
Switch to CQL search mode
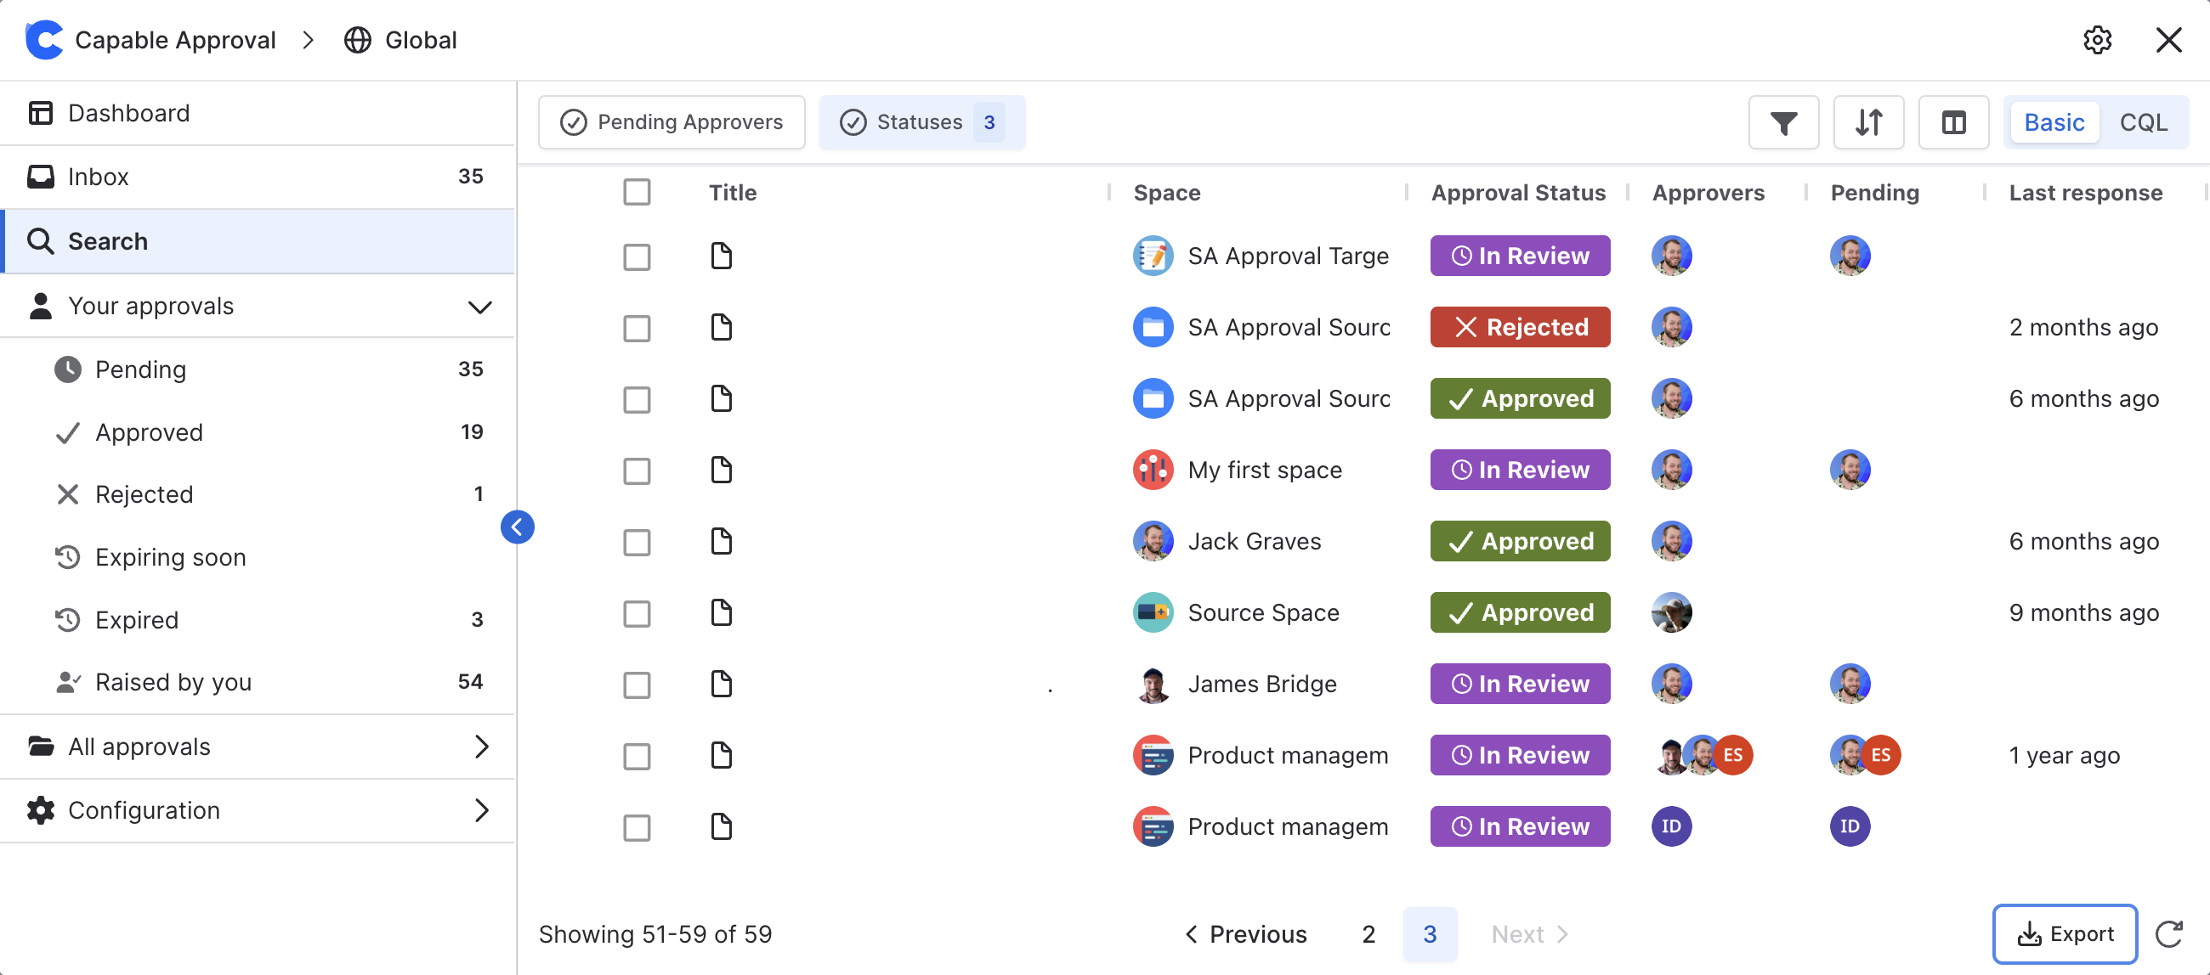[2142, 122]
